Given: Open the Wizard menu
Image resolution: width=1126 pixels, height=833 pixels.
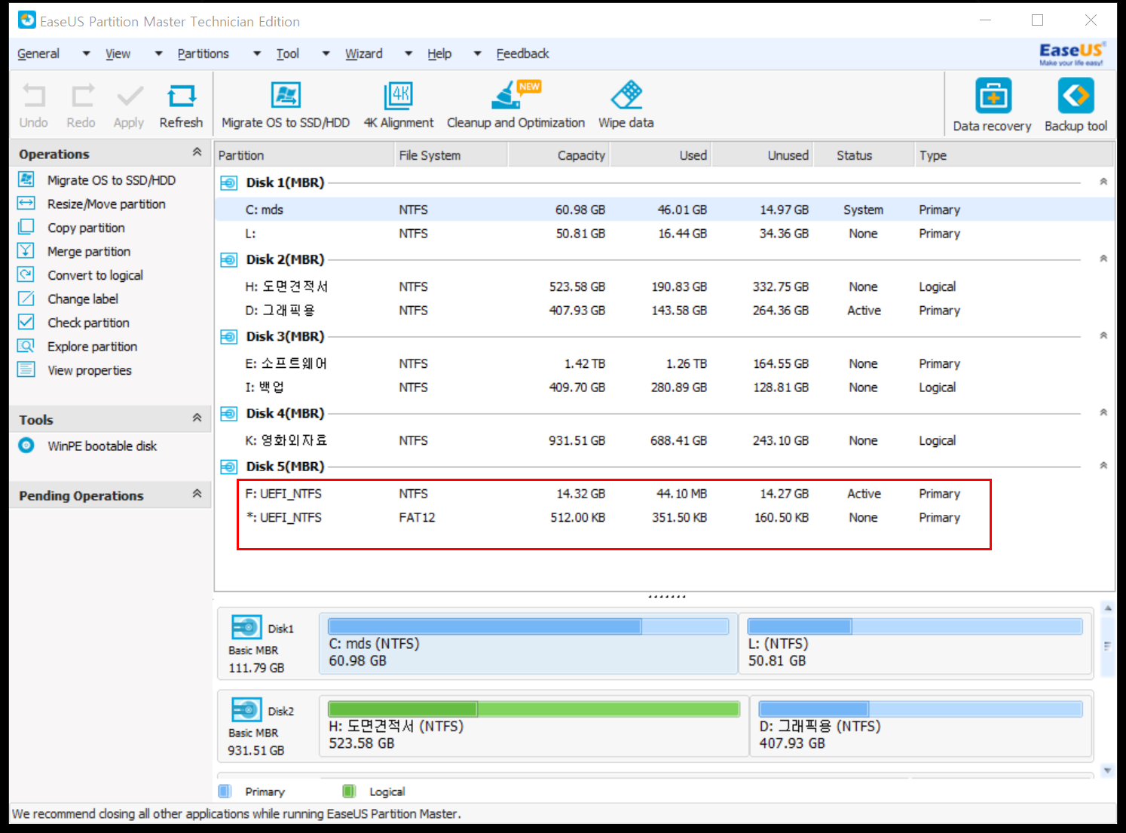Looking at the screenshot, I should tap(364, 54).
